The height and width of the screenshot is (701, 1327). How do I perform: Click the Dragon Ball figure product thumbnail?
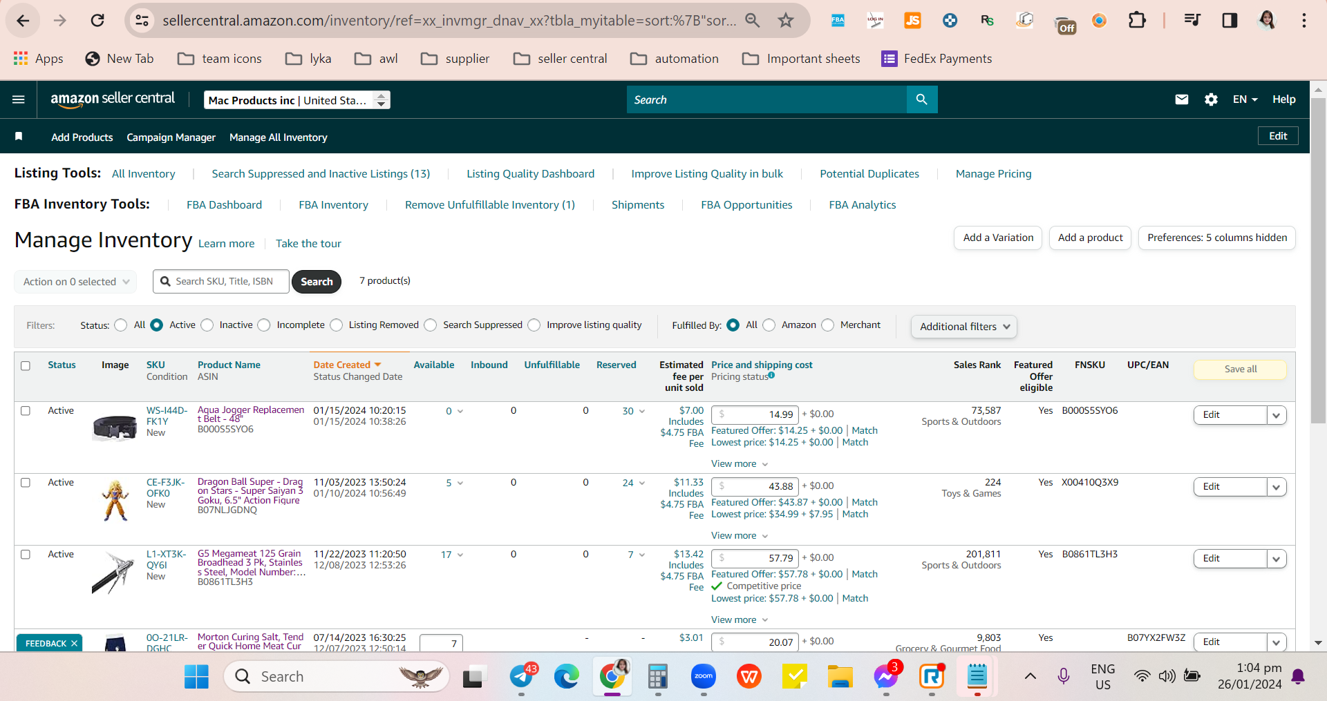(x=115, y=501)
